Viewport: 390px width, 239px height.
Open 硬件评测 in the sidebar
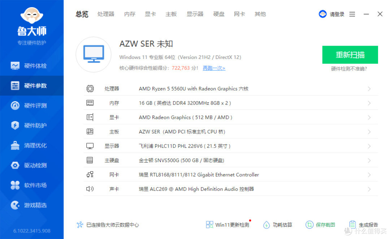(32, 106)
